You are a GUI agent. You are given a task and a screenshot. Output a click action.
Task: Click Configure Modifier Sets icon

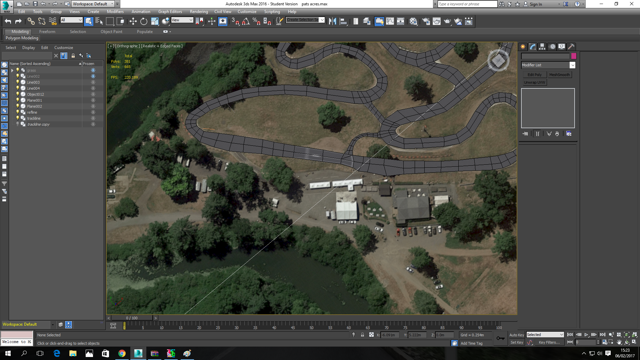point(569,134)
